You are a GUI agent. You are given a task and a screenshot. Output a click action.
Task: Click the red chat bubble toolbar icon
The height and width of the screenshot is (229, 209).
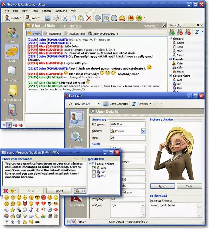[131, 18]
